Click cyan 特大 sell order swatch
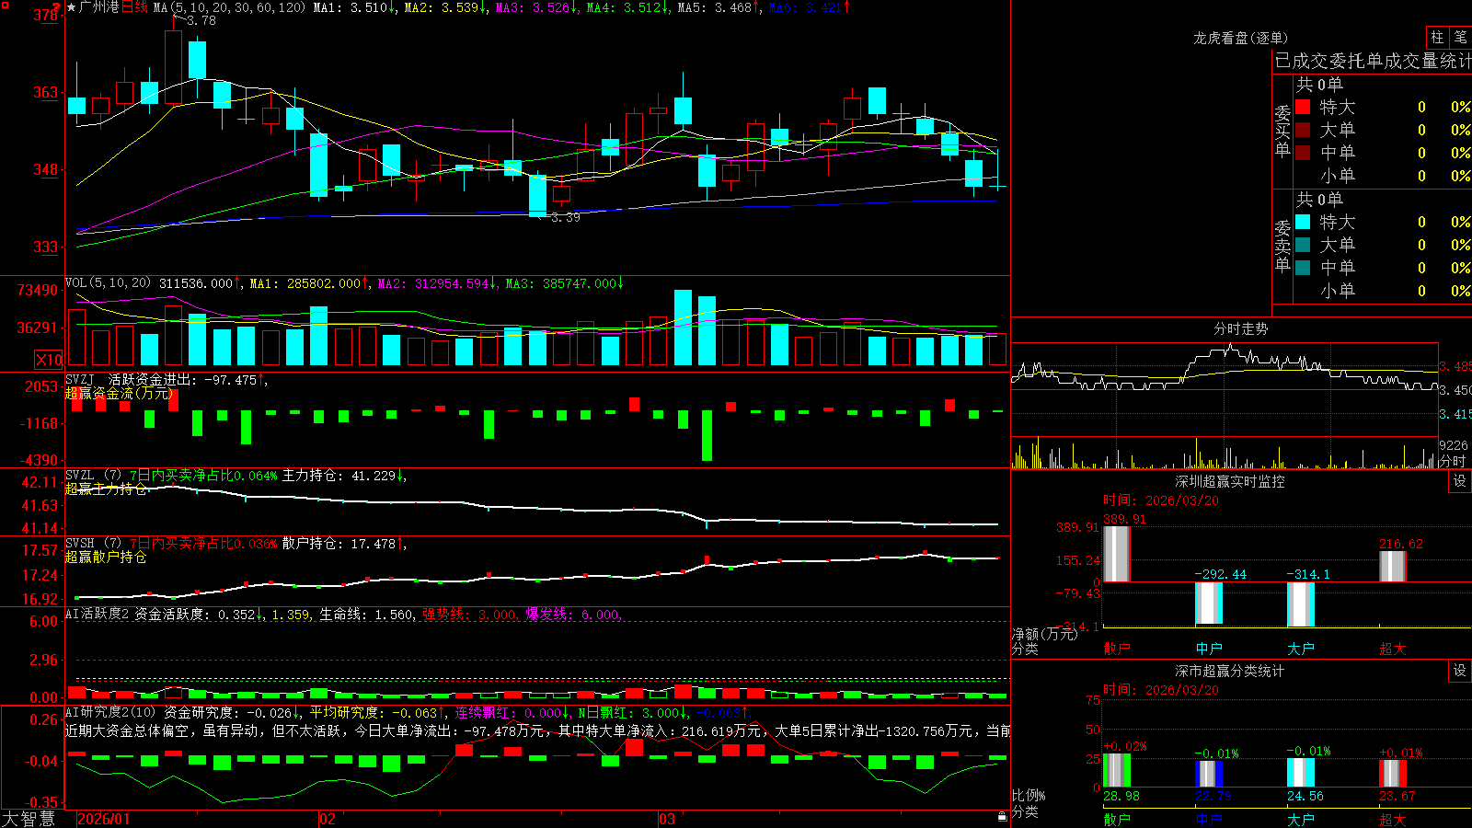The image size is (1472, 828). 1303,222
